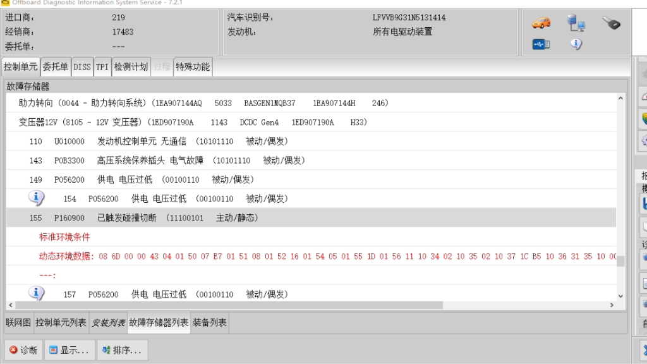Select the 助力转向 control unit row
Image resolution: width=647 pixels, height=364 pixels.
click(x=190, y=102)
